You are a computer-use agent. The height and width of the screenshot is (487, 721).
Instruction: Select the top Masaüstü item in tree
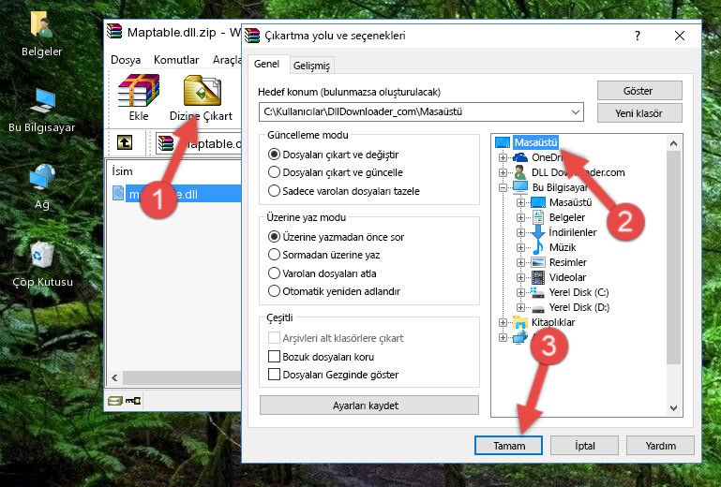(x=535, y=142)
